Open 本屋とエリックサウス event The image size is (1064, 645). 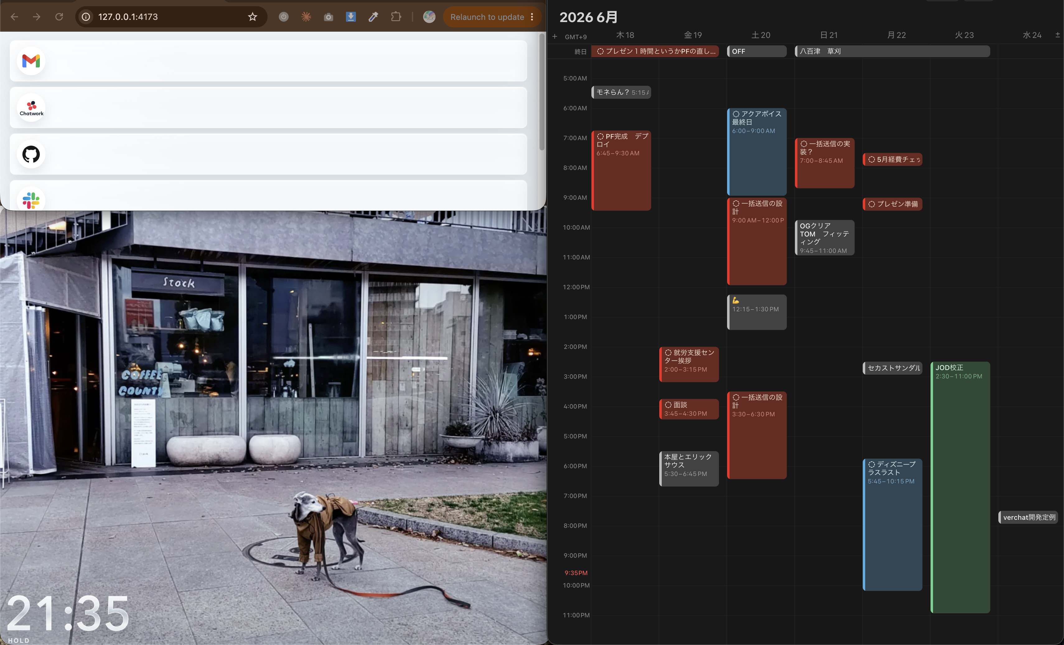point(689,469)
